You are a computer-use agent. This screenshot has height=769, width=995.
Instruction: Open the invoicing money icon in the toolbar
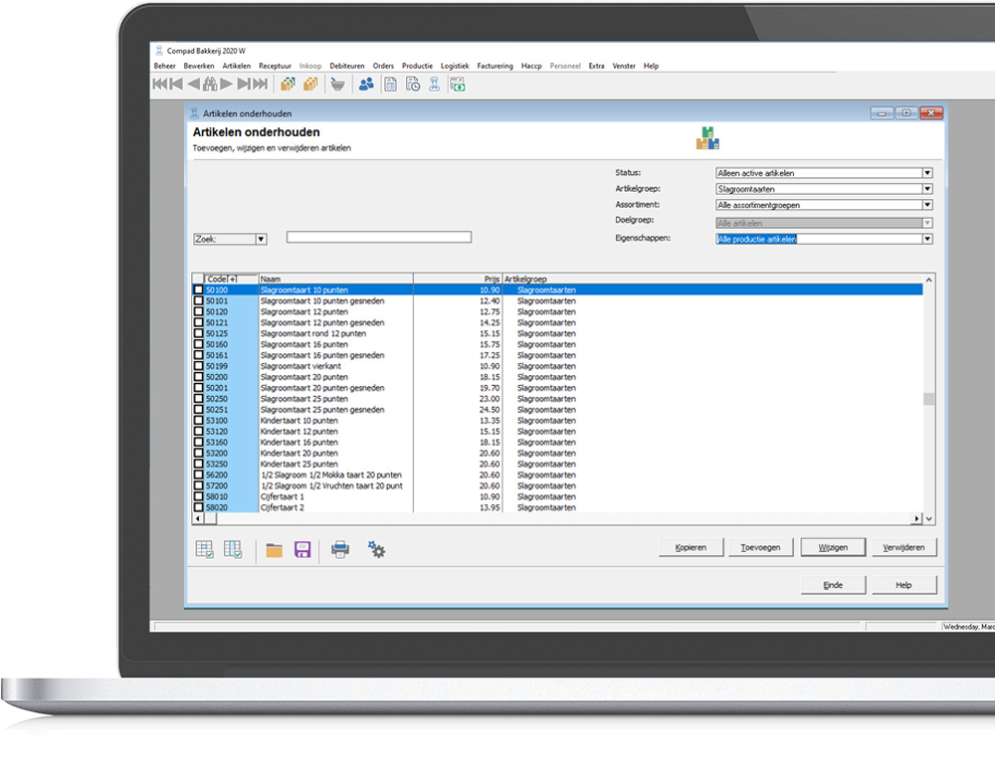(458, 84)
